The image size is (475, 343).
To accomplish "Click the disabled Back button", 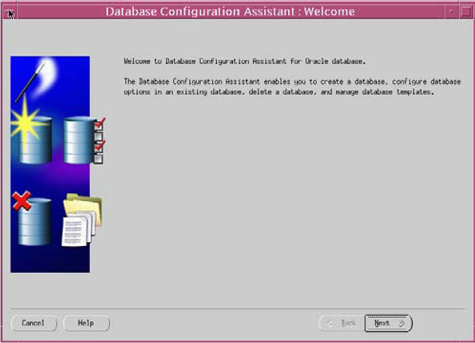I will [x=342, y=323].
